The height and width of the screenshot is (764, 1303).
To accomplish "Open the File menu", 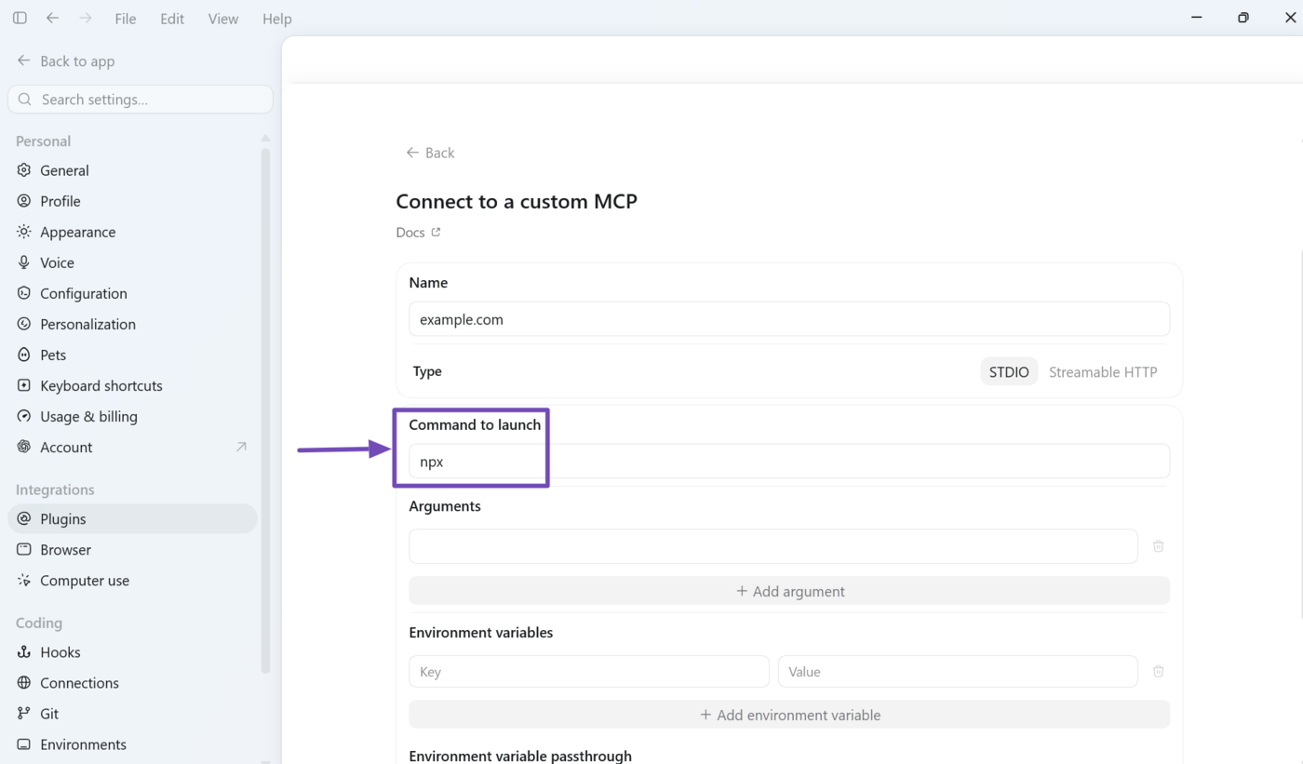I will [x=126, y=19].
